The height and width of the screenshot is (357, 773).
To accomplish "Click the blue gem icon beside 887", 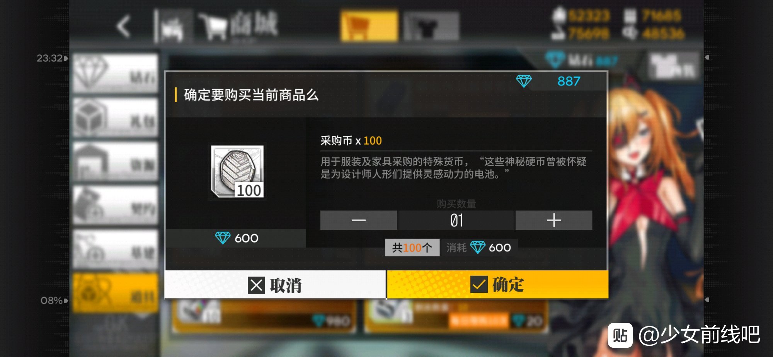I will click(524, 81).
